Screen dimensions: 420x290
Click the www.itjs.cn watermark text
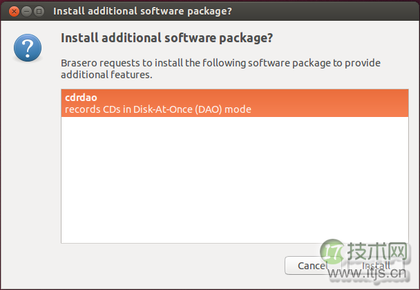367,273
